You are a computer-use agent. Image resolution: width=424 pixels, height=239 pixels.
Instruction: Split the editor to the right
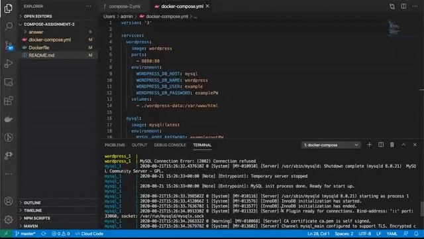pyautogui.click(x=403, y=6)
